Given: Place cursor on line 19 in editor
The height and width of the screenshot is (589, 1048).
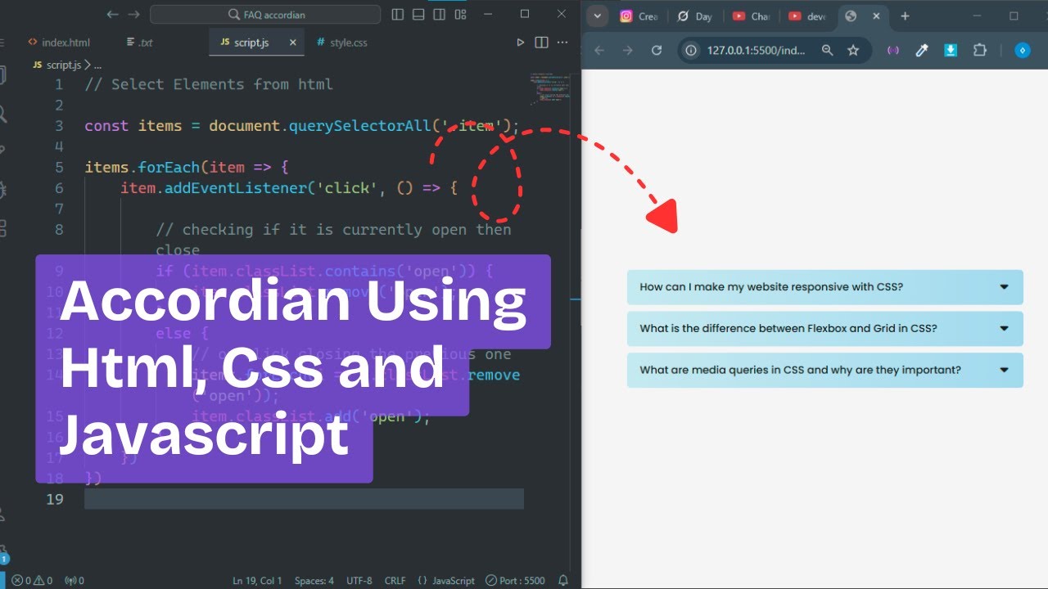Looking at the screenshot, I should [x=304, y=499].
